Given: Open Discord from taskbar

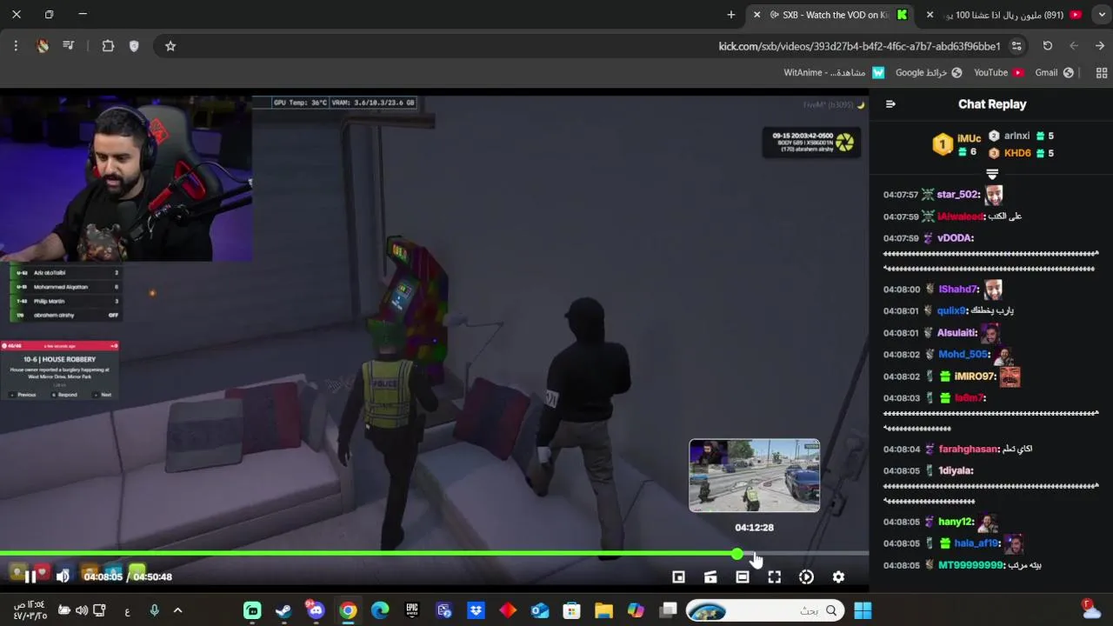Looking at the screenshot, I should [316, 611].
